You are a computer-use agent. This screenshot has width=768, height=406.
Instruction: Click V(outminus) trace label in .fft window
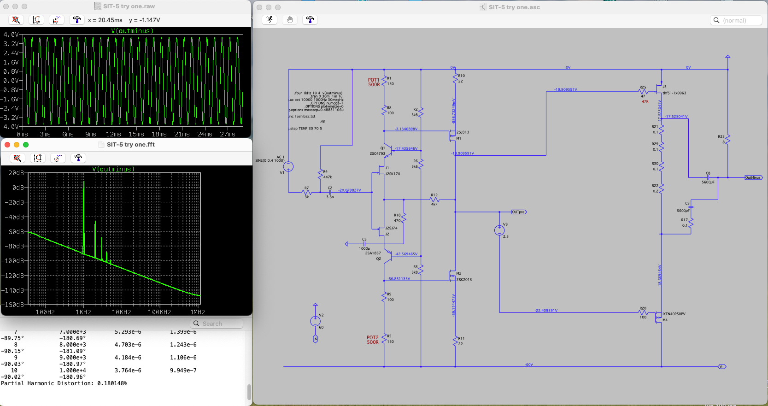click(113, 169)
